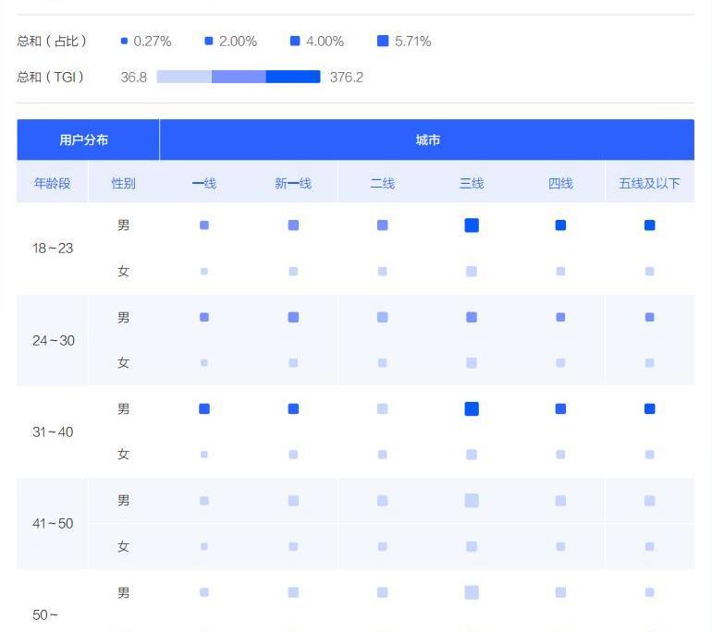
Task: Click 31~40 女 marker under 一线
Action: tap(204, 455)
